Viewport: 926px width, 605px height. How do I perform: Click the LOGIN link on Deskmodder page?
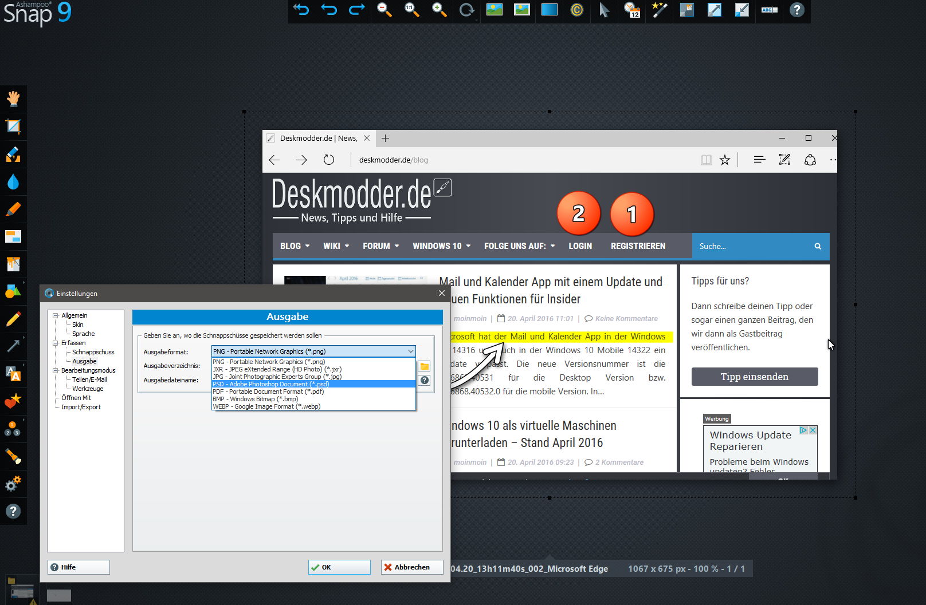pos(580,246)
